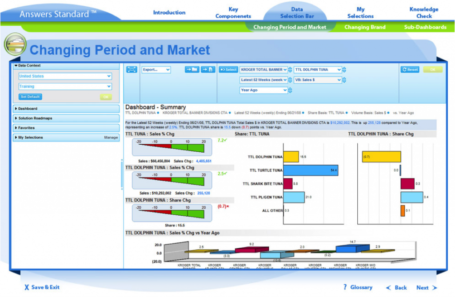Click the Next navigation link

tap(427, 287)
